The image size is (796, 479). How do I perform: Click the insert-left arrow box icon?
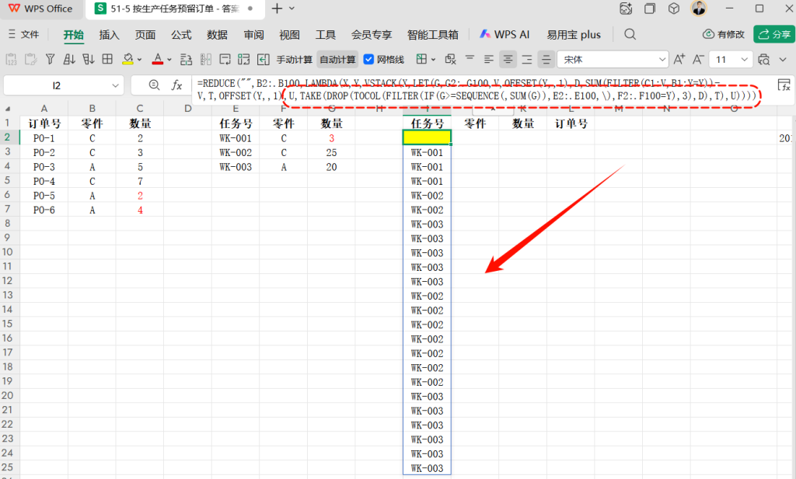coord(263,59)
